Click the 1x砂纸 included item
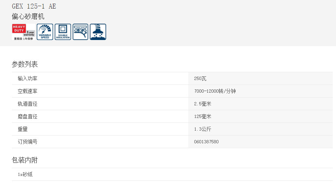The height and width of the screenshot is (189, 336). (x=25, y=174)
